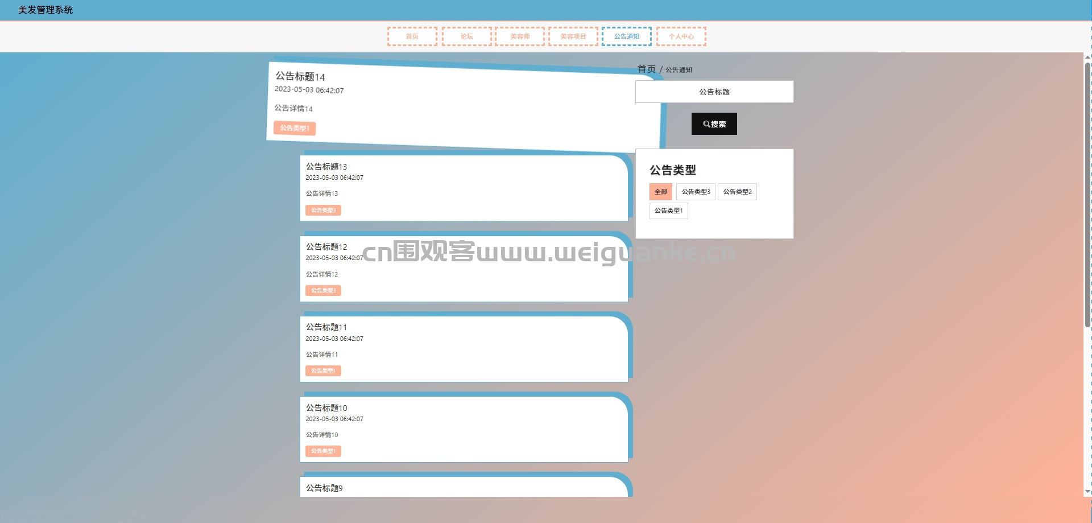Click the 首页 breadcrumb link
Image resolution: width=1092 pixels, height=523 pixels.
point(647,69)
